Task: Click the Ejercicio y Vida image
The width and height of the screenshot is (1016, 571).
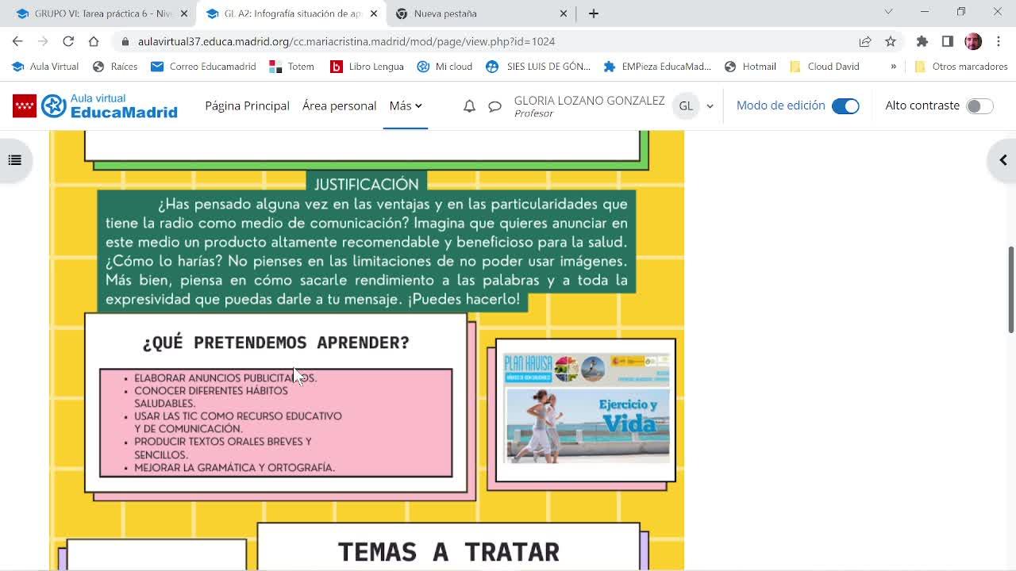Action: point(587,408)
